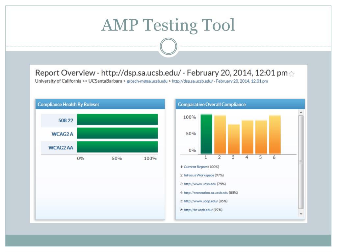This screenshot has width=337, height=252.
Task: Click orange bar 5 in comparative chart
Action: click(x=261, y=137)
